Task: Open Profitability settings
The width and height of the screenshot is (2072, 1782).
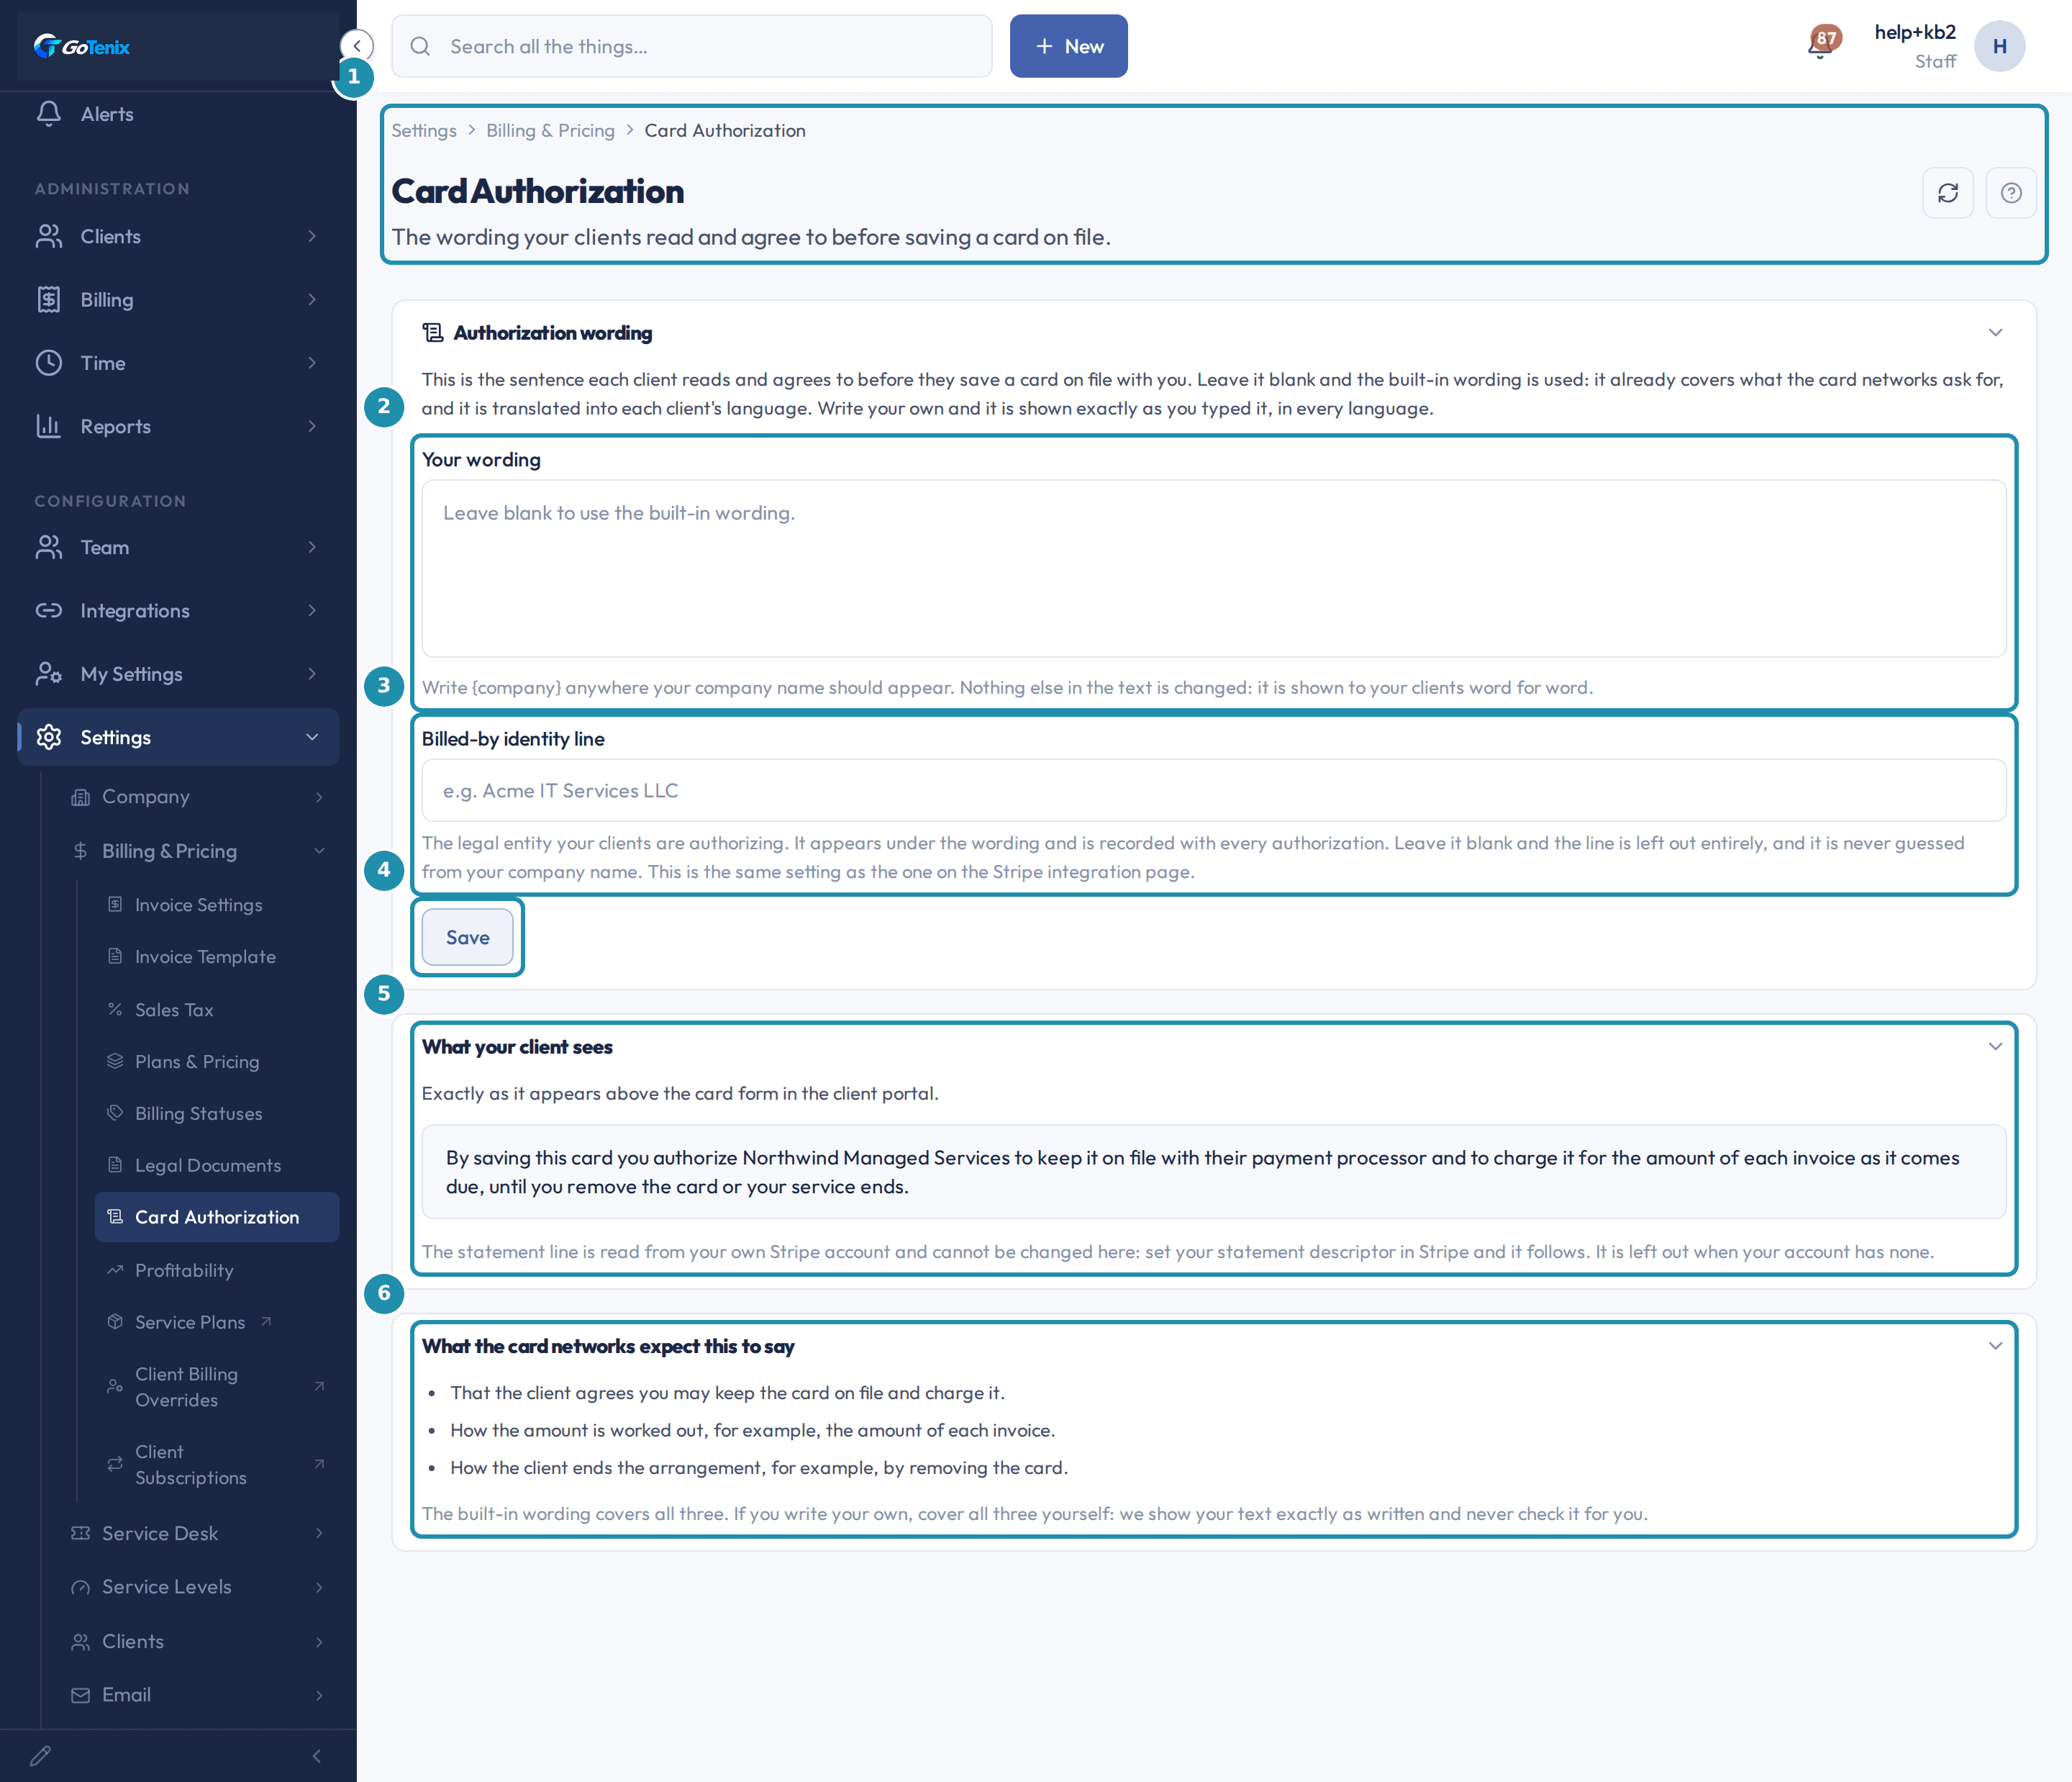Action: 217,1270
